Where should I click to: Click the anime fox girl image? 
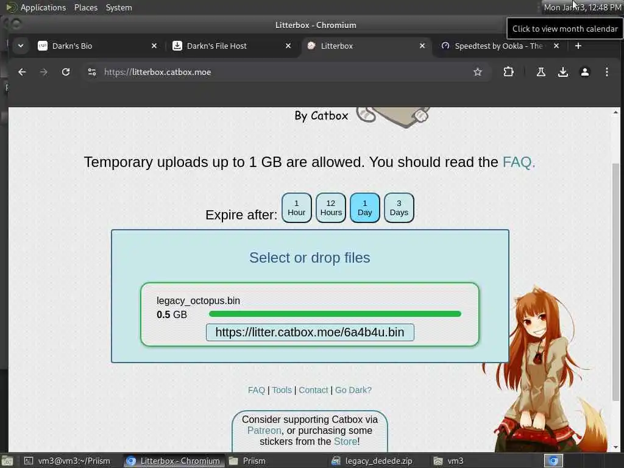click(x=545, y=368)
